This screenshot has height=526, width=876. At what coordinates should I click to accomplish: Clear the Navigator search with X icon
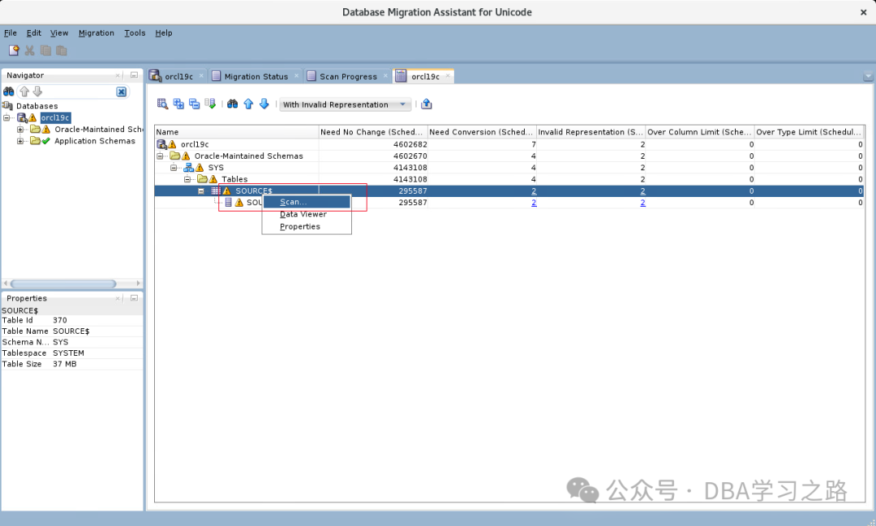pyautogui.click(x=121, y=92)
